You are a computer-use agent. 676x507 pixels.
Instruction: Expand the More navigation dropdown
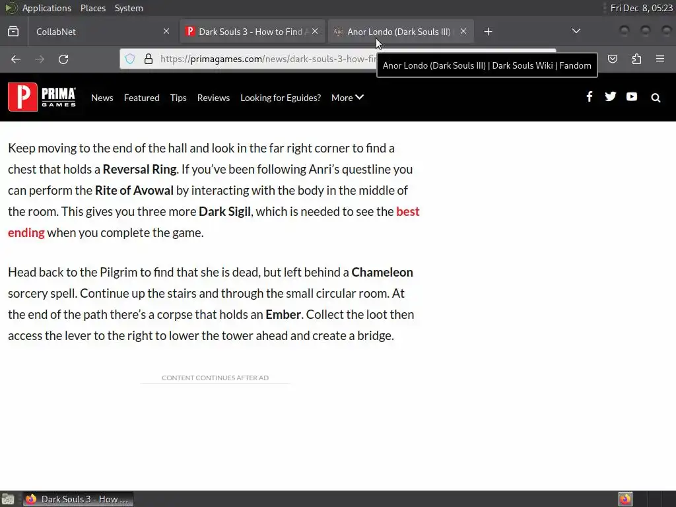(x=347, y=98)
